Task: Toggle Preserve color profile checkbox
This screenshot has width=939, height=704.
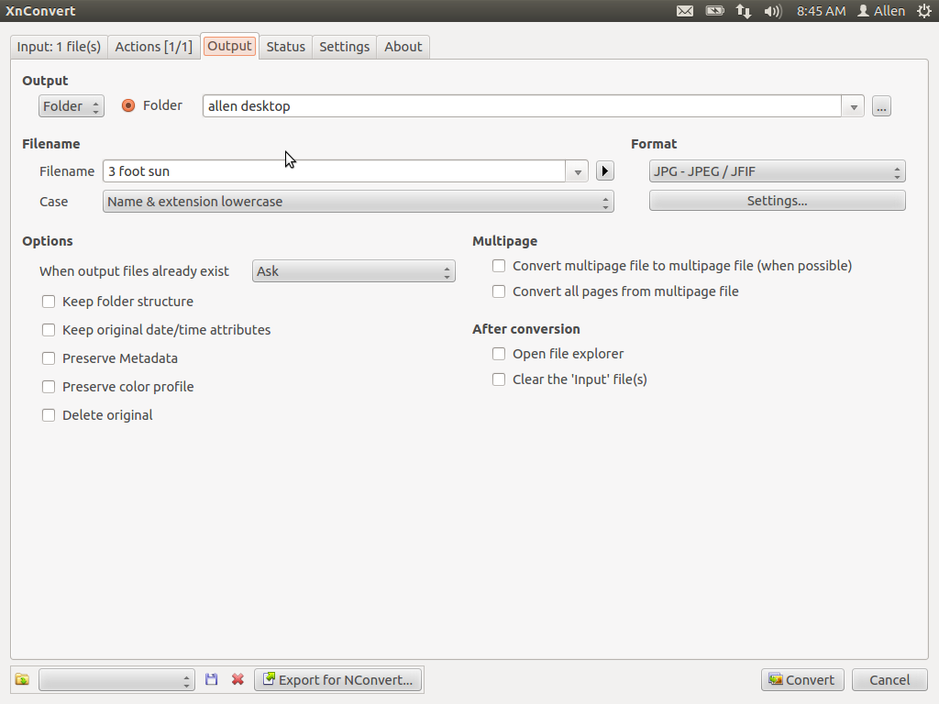Action: click(49, 387)
